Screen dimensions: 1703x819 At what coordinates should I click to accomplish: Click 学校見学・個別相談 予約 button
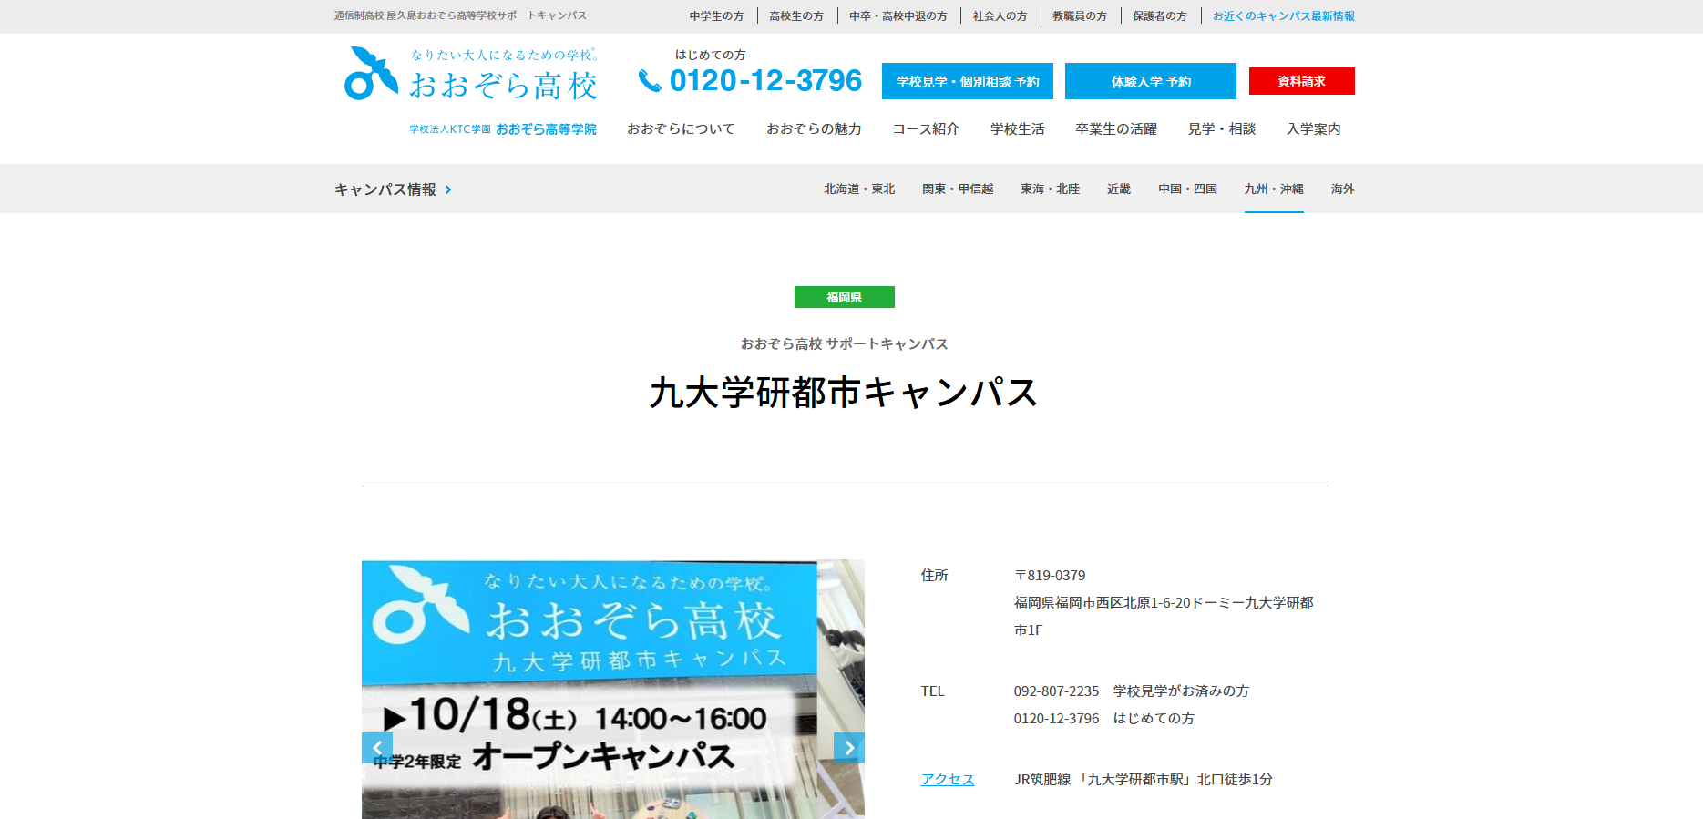coord(968,81)
